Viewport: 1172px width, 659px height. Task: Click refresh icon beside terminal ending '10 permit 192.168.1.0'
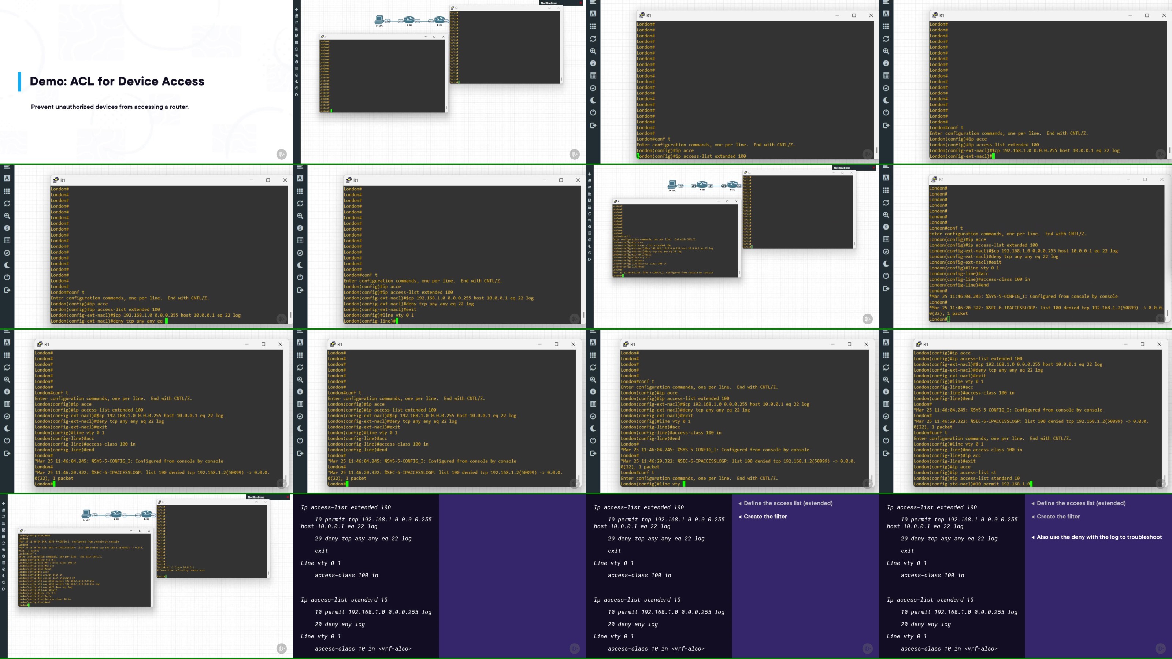[x=886, y=367]
